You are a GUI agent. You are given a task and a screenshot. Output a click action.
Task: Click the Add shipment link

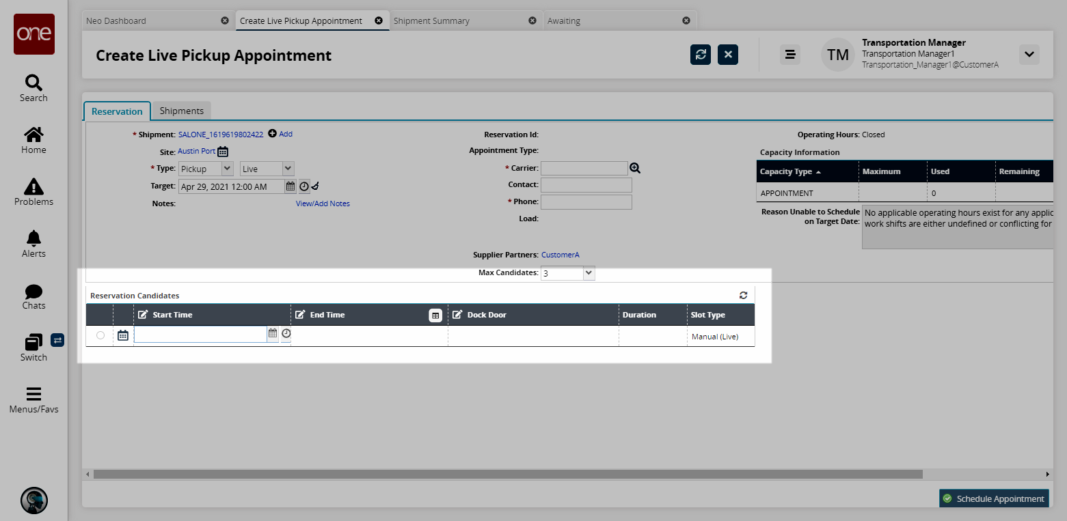click(286, 134)
